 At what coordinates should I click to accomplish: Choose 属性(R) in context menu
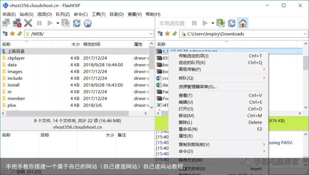(218, 136)
